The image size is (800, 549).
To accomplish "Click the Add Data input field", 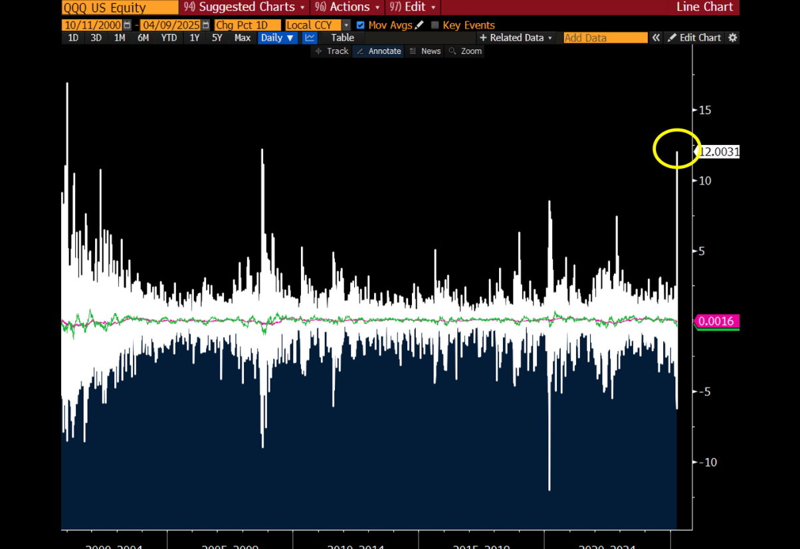I will point(605,38).
